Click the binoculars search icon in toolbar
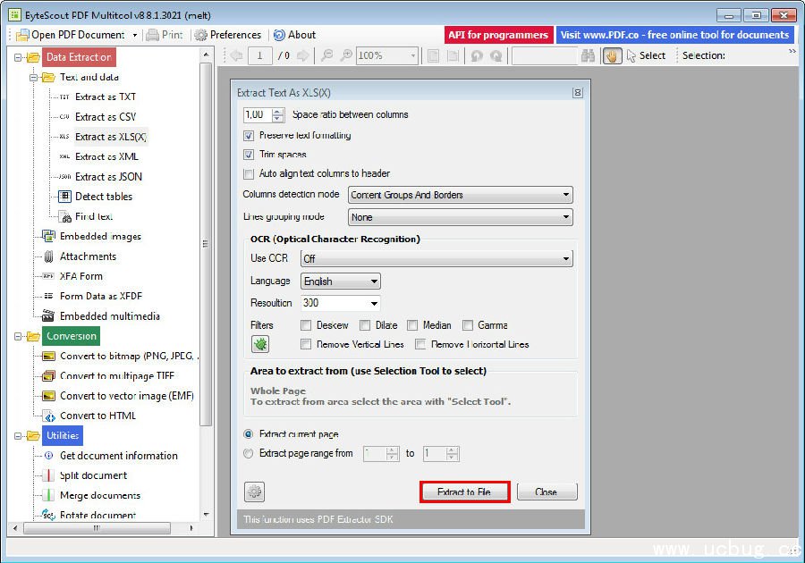 pyautogui.click(x=589, y=55)
